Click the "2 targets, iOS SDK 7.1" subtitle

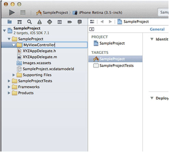pyautogui.click(x=31, y=33)
